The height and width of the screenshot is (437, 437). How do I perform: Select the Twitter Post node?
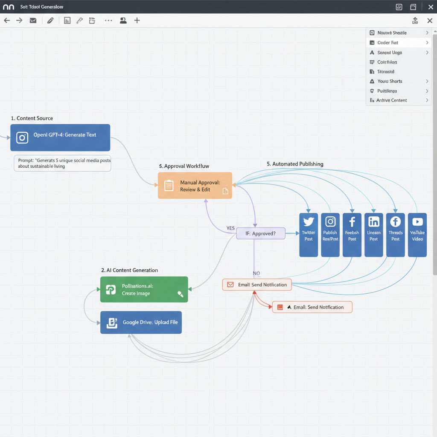click(309, 235)
